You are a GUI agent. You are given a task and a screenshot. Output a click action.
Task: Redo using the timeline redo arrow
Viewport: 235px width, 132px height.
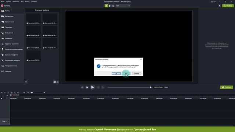5,93
